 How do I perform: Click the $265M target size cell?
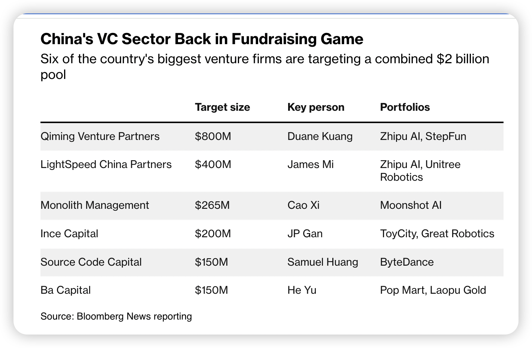[x=212, y=205]
